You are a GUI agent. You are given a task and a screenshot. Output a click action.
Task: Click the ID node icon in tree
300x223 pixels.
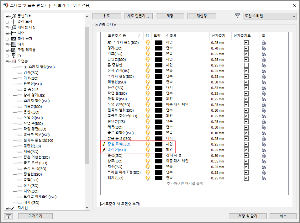[14, 56]
